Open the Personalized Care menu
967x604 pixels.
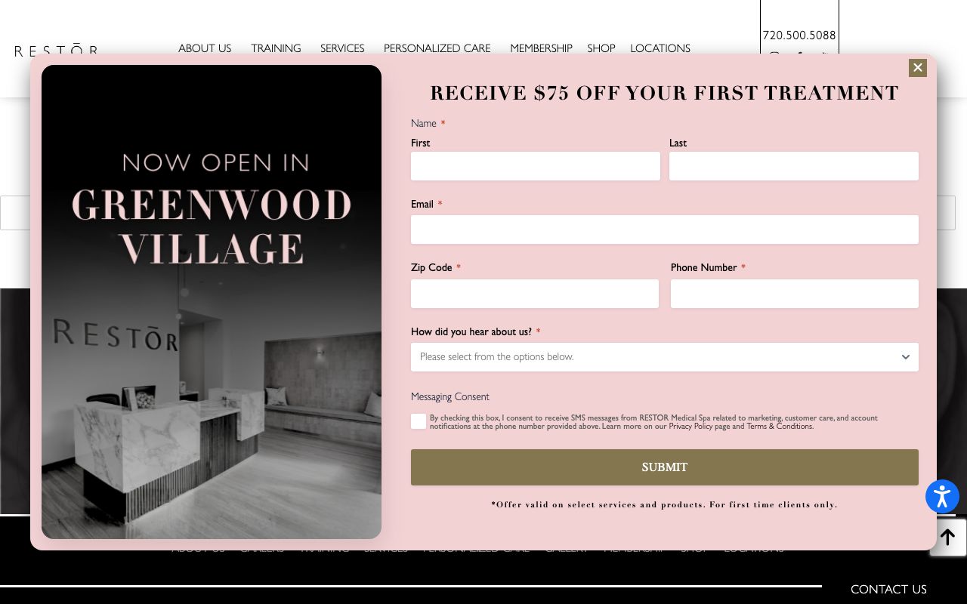[437, 48]
